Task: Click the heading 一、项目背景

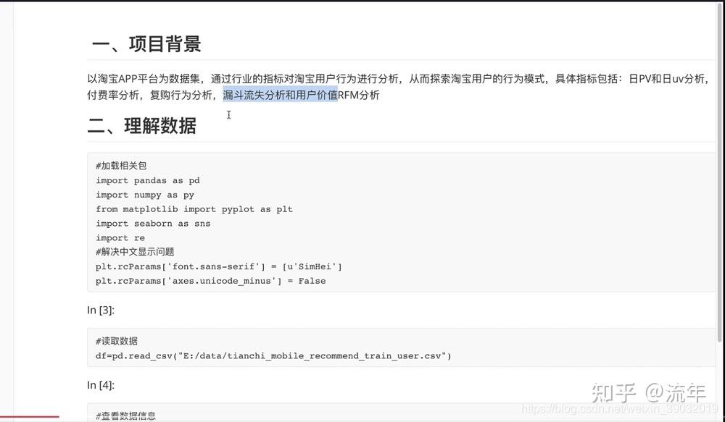Action: (146, 44)
